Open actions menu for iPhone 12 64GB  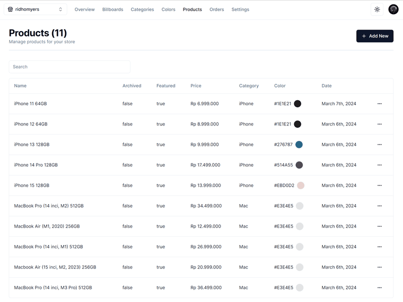(379, 124)
